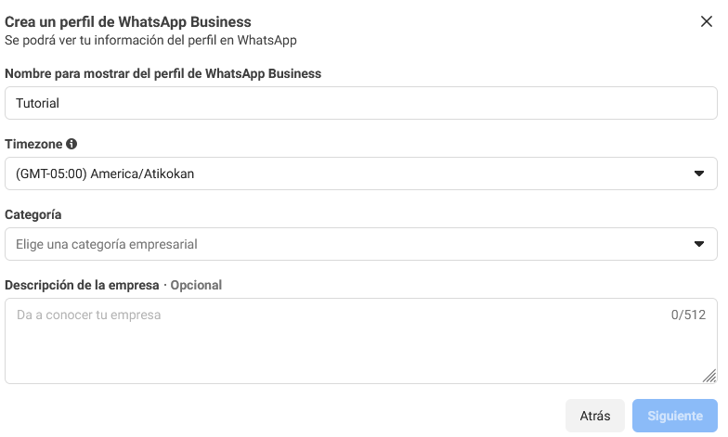
Task: Click the 'Nombre para mostrar del perfil' label
Action: (162, 73)
